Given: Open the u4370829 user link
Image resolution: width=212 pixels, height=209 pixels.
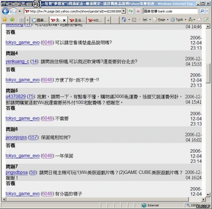Looking at the screenshot, I should coord(16,96).
